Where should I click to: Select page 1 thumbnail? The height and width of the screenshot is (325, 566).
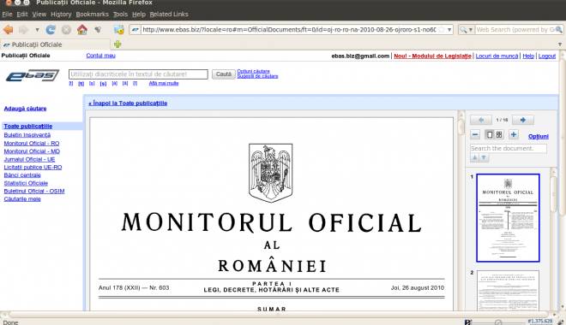point(508,218)
